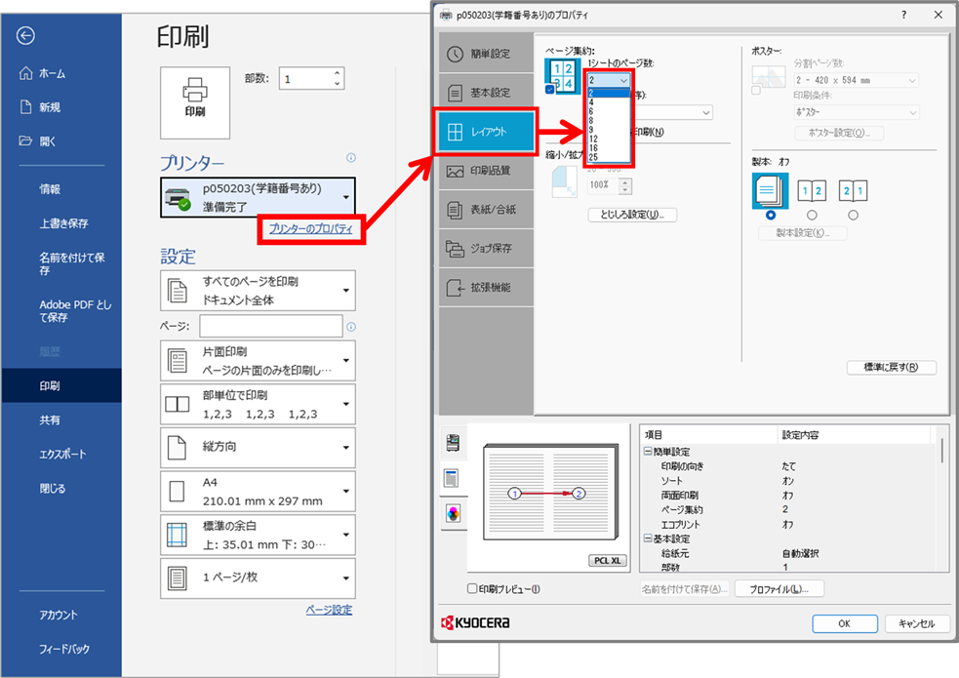This screenshot has height=678, width=959.
Task: Switch to the 印刷品質 tab
Action: 486,171
